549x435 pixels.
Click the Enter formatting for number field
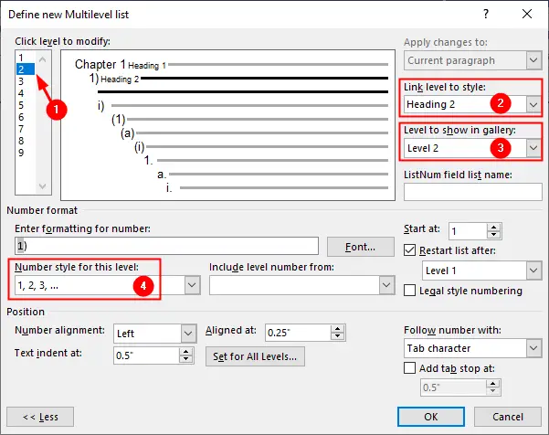pyautogui.click(x=166, y=246)
